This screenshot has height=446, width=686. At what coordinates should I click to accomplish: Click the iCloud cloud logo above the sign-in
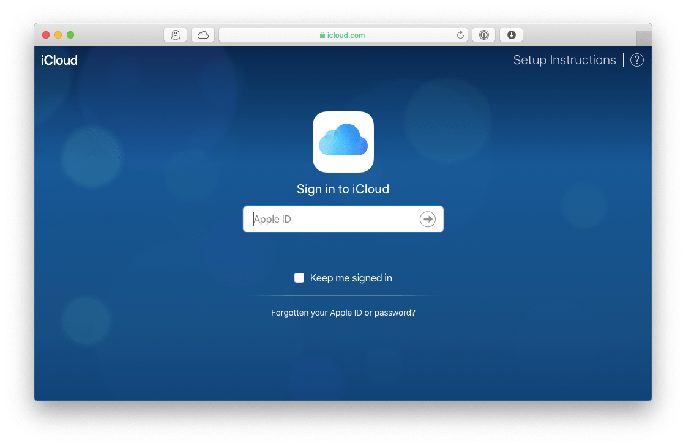click(x=343, y=141)
